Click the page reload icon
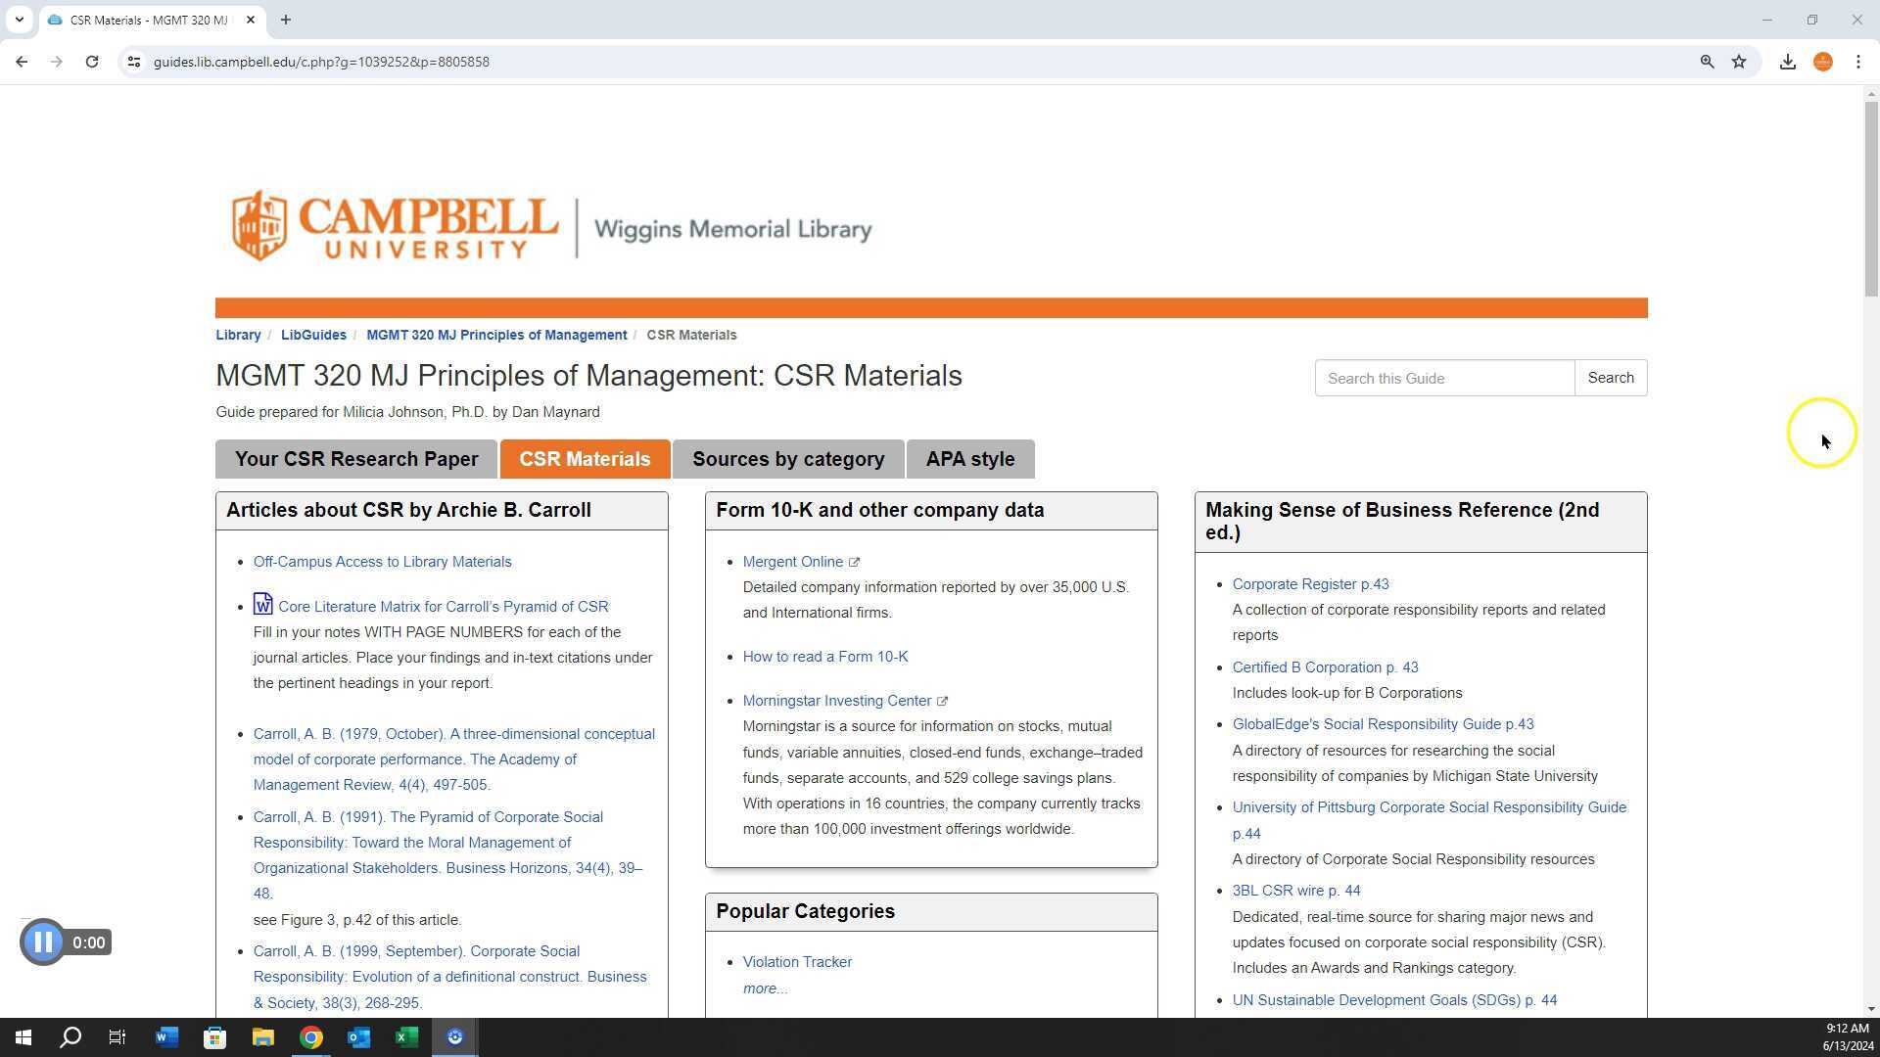The width and height of the screenshot is (1880, 1057). point(92,61)
